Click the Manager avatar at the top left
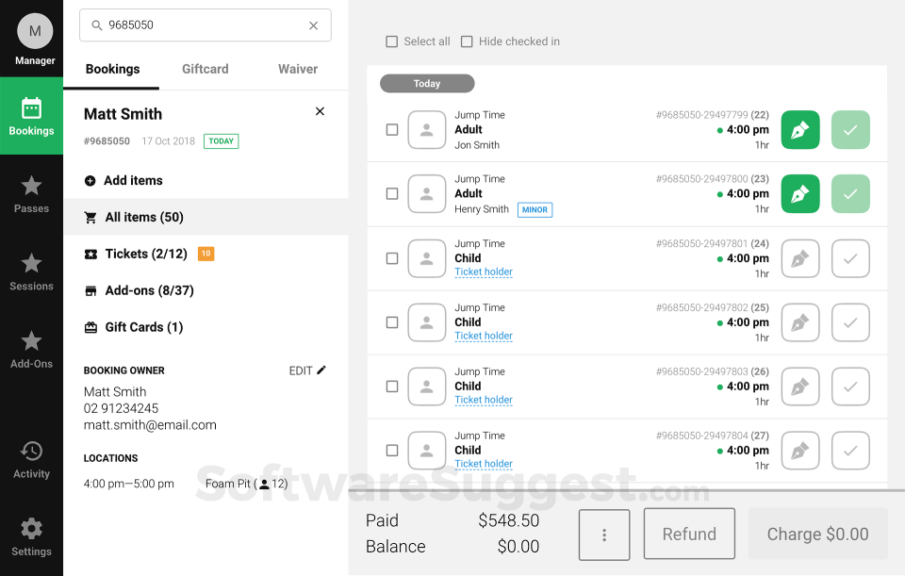The image size is (905, 576). click(x=33, y=29)
